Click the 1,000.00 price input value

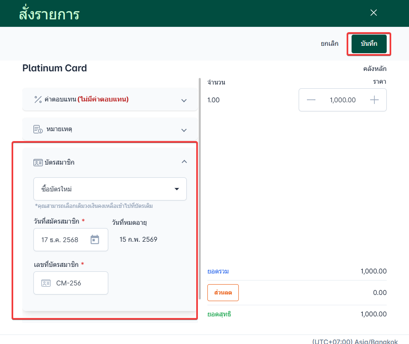click(x=342, y=100)
